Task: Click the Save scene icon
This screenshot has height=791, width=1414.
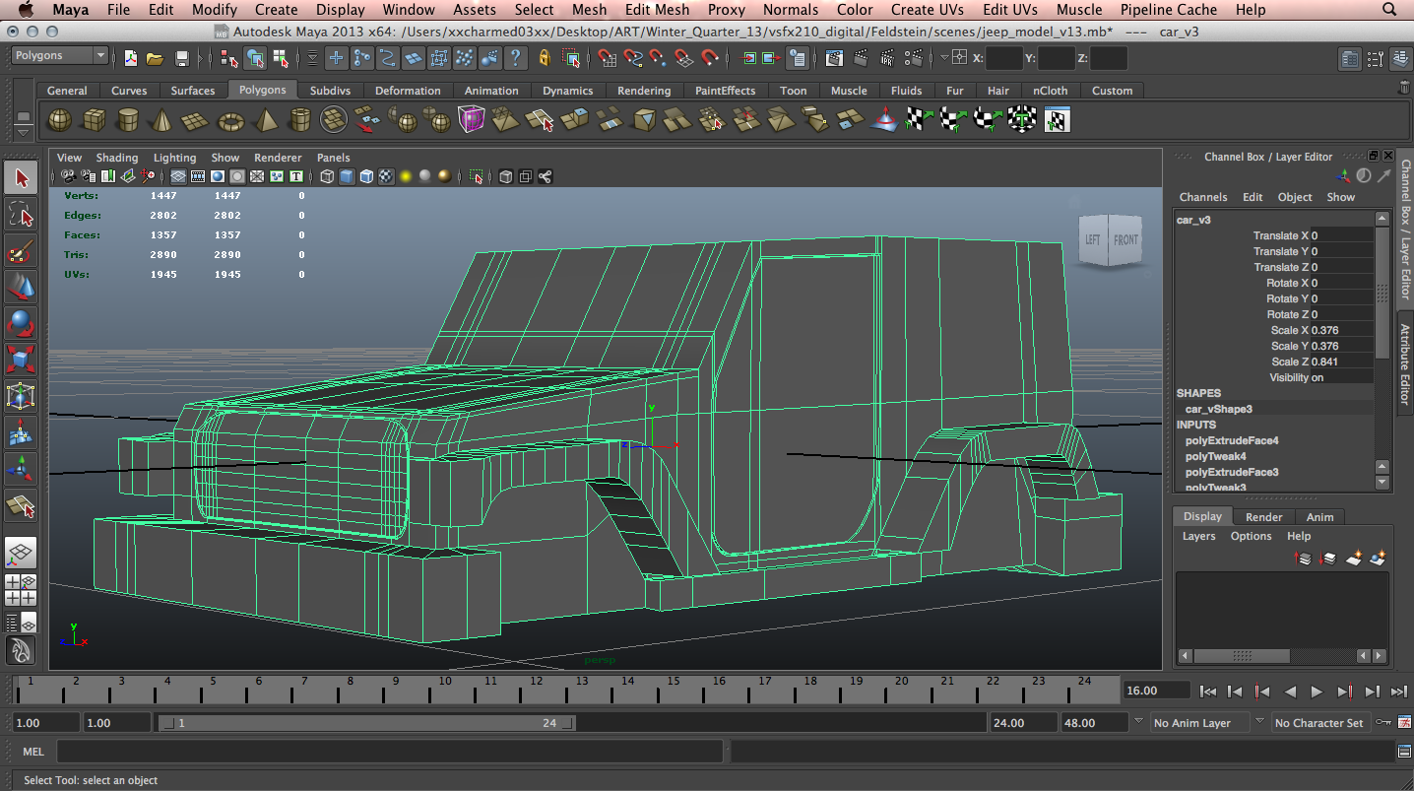Action: coord(181,59)
